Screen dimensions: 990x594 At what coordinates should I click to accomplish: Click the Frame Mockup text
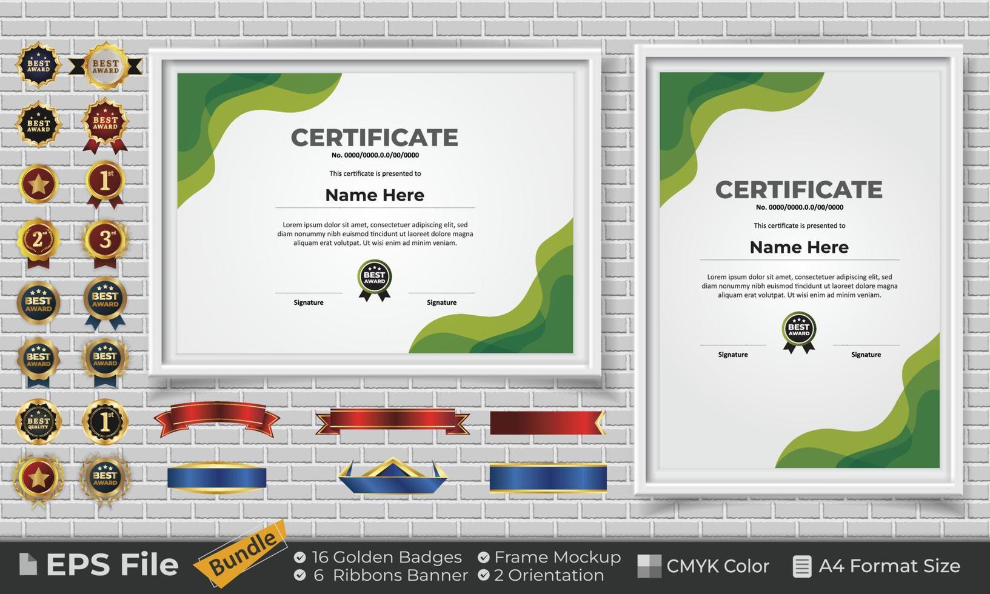pos(558,557)
